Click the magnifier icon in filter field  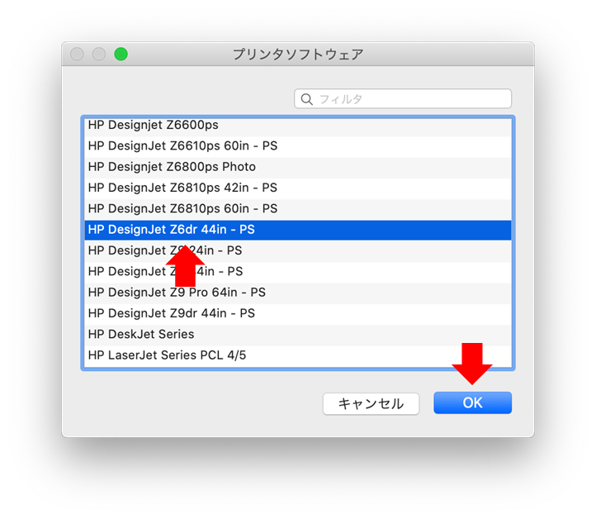[306, 99]
